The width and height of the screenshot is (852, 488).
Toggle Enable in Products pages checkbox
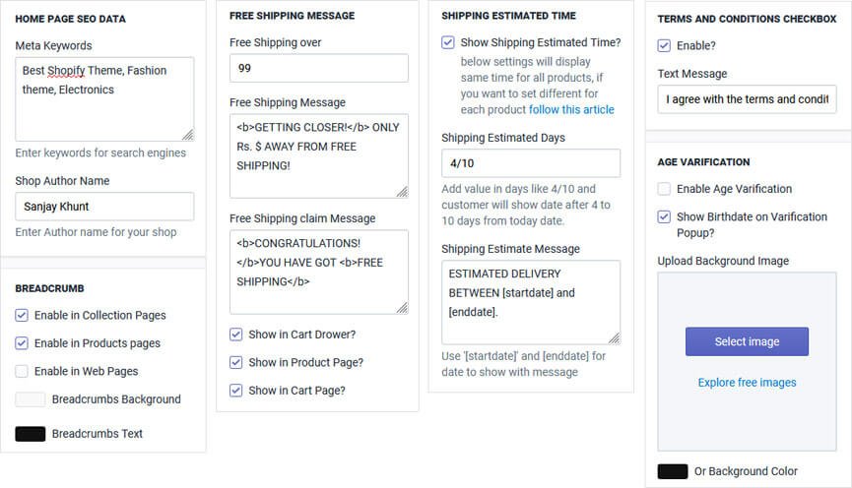pos(22,343)
